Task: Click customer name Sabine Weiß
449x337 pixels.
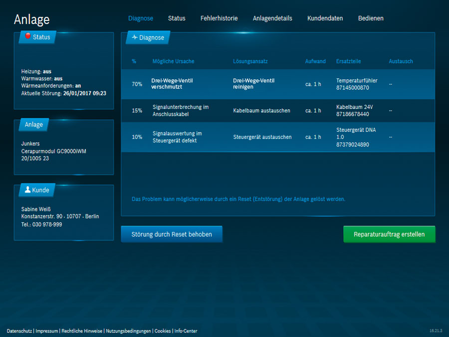Action: pos(36,209)
